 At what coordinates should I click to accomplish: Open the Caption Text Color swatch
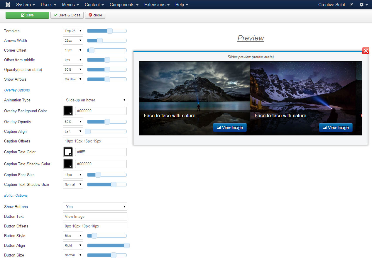click(x=68, y=152)
